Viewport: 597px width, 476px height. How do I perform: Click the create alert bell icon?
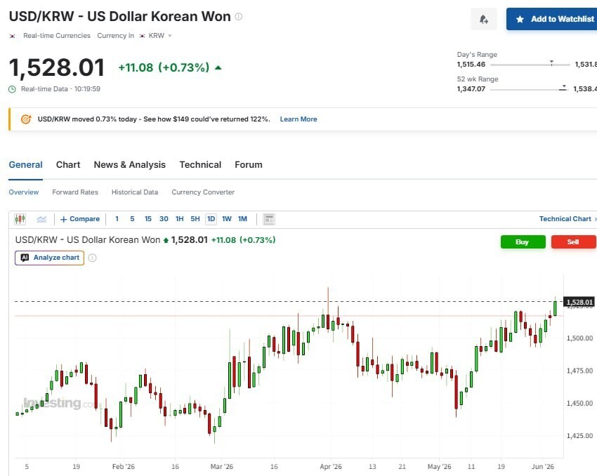tap(483, 19)
